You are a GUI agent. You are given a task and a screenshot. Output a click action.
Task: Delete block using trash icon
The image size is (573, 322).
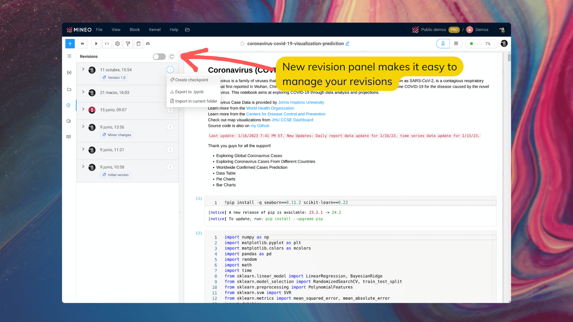(138, 44)
